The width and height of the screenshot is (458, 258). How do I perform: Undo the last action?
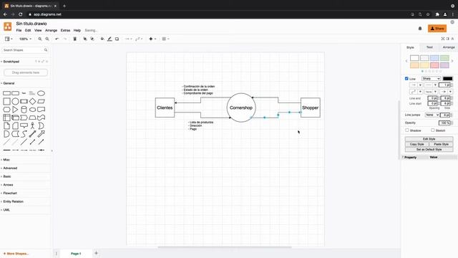click(x=57, y=39)
